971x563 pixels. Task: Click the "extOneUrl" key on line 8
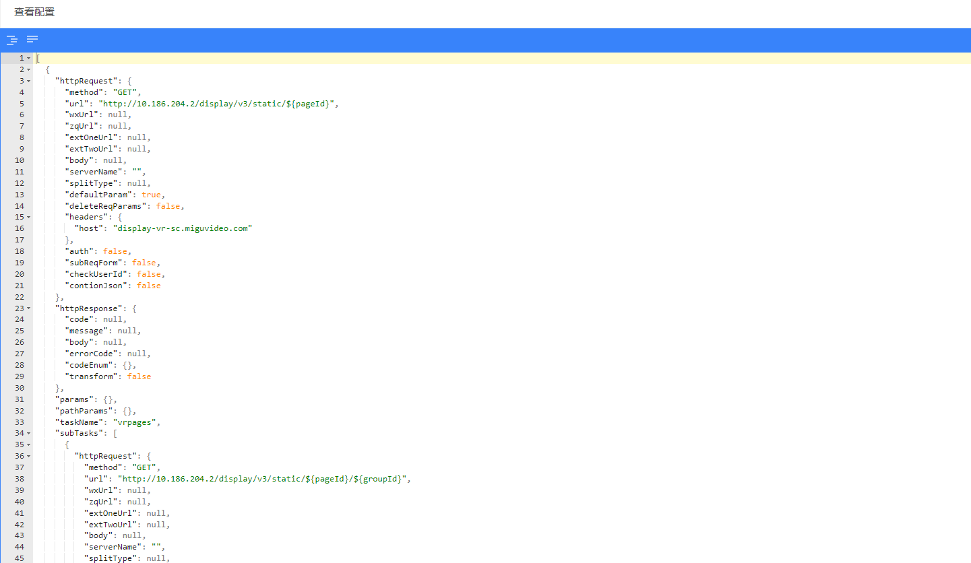(x=92, y=138)
